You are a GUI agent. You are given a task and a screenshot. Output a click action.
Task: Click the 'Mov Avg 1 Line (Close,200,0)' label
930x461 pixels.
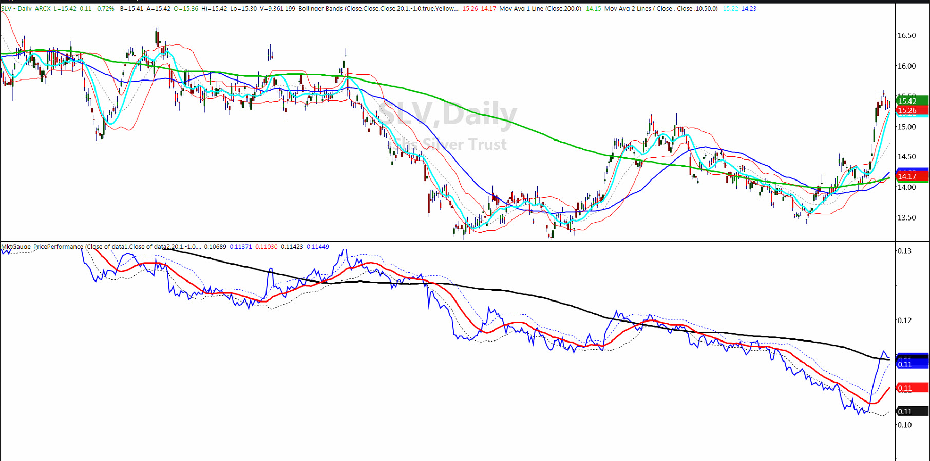540,9
